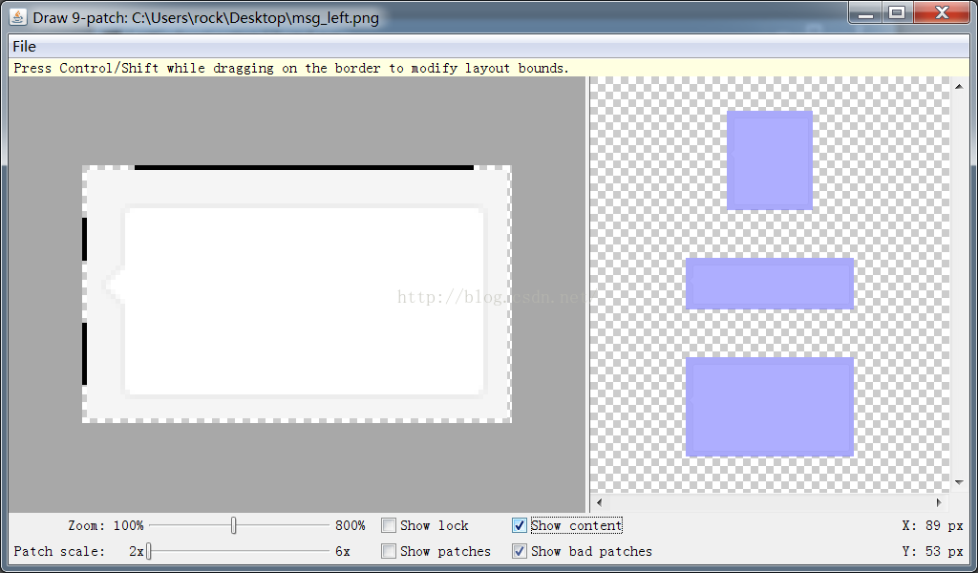Maximize the Draw 9-patch window
The image size is (978, 573).
click(897, 13)
